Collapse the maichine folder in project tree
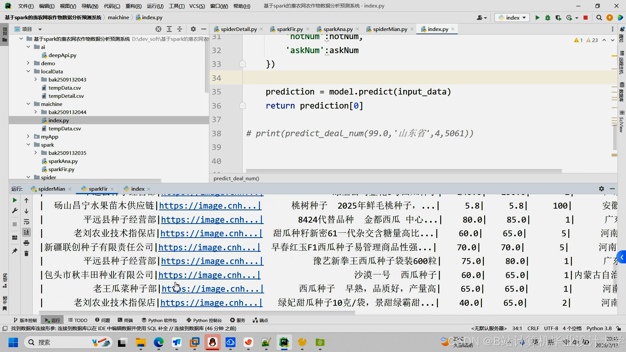The height and width of the screenshot is (352, 626). [29, 104]
